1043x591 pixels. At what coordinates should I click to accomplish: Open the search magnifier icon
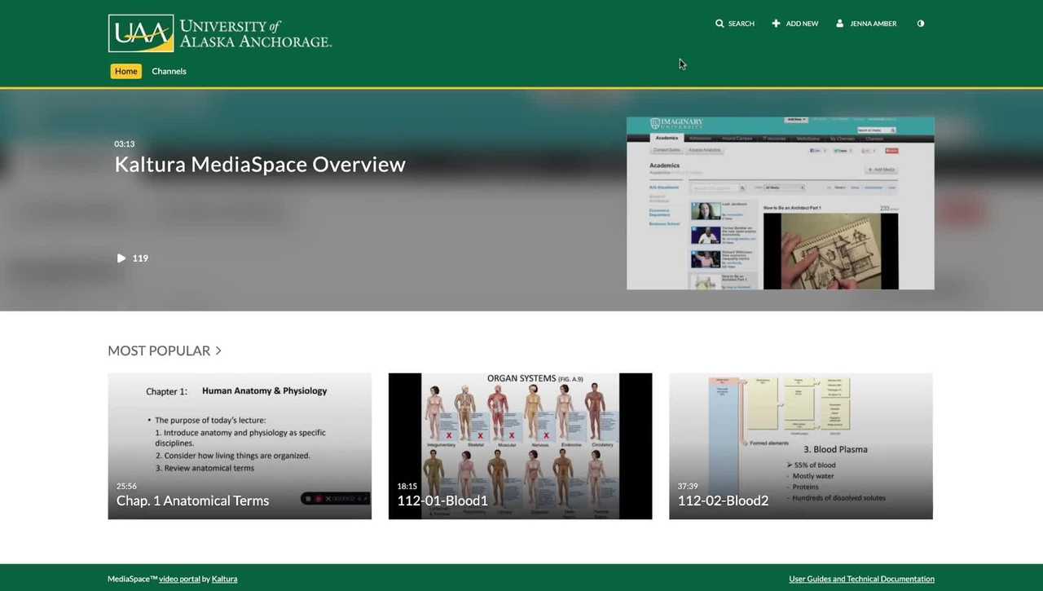(x=720, y=24)
